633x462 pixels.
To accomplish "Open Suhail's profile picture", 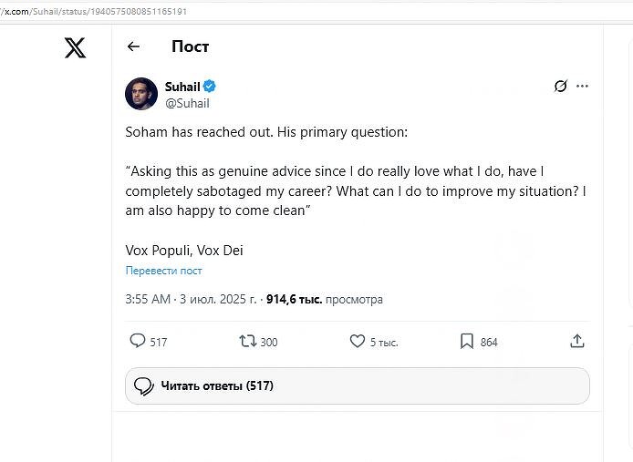I will point(141,94).
